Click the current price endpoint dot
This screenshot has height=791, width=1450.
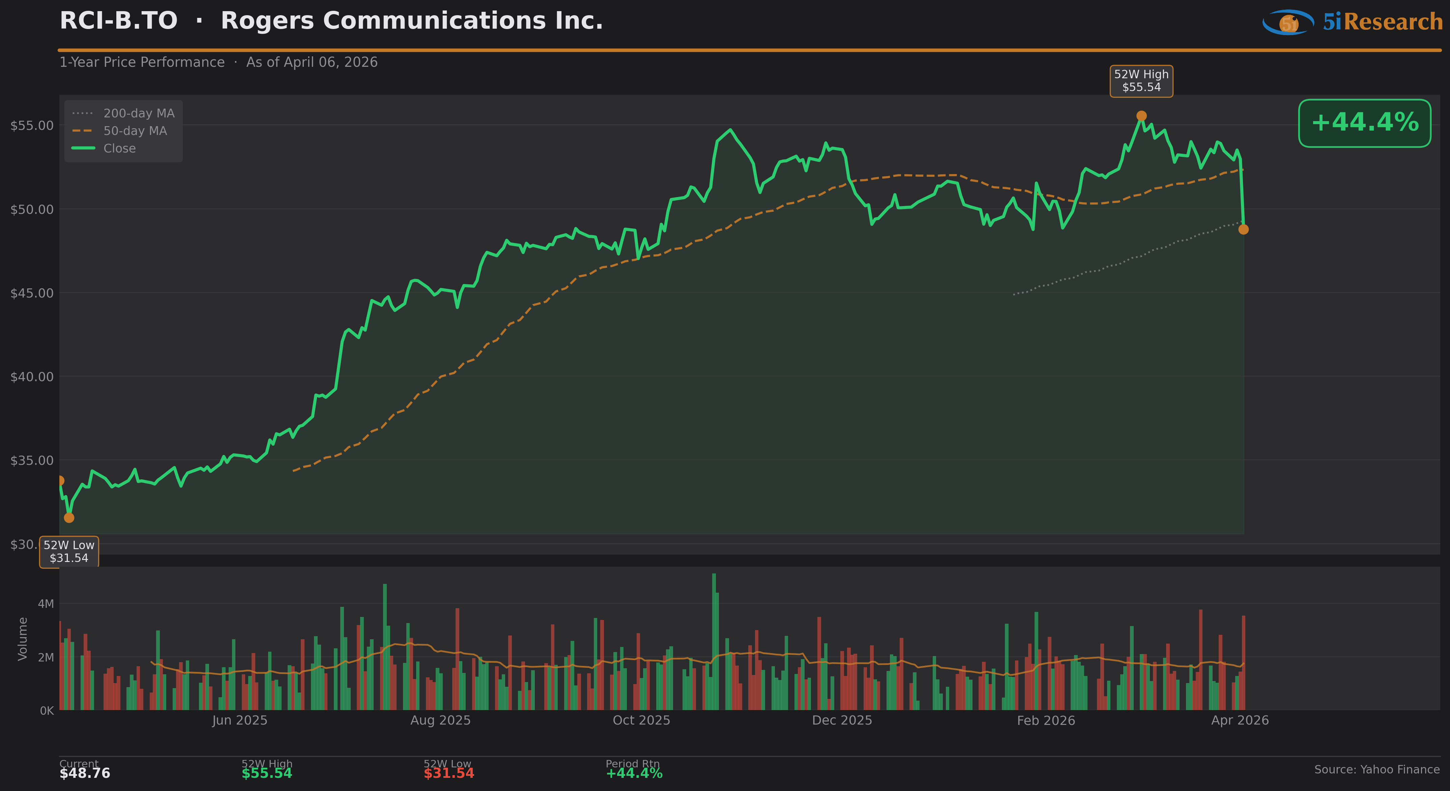[1243, 229]
